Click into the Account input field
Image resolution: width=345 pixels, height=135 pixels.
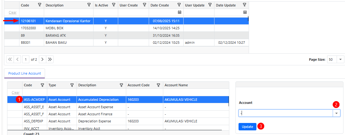click(x=286, y=113)
